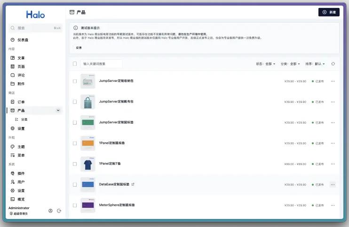
Task: Click the refresh list icon
Action: (333, 64)
